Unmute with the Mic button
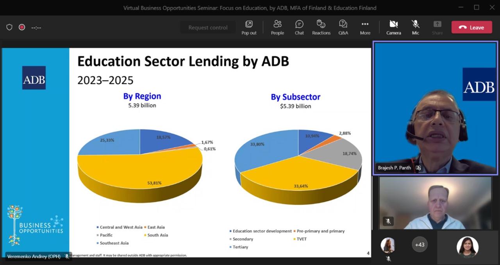The image size is (500, 265). tap(415, 27)
